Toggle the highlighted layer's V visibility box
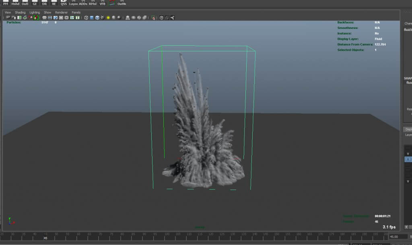 click(x=408, y=159)
